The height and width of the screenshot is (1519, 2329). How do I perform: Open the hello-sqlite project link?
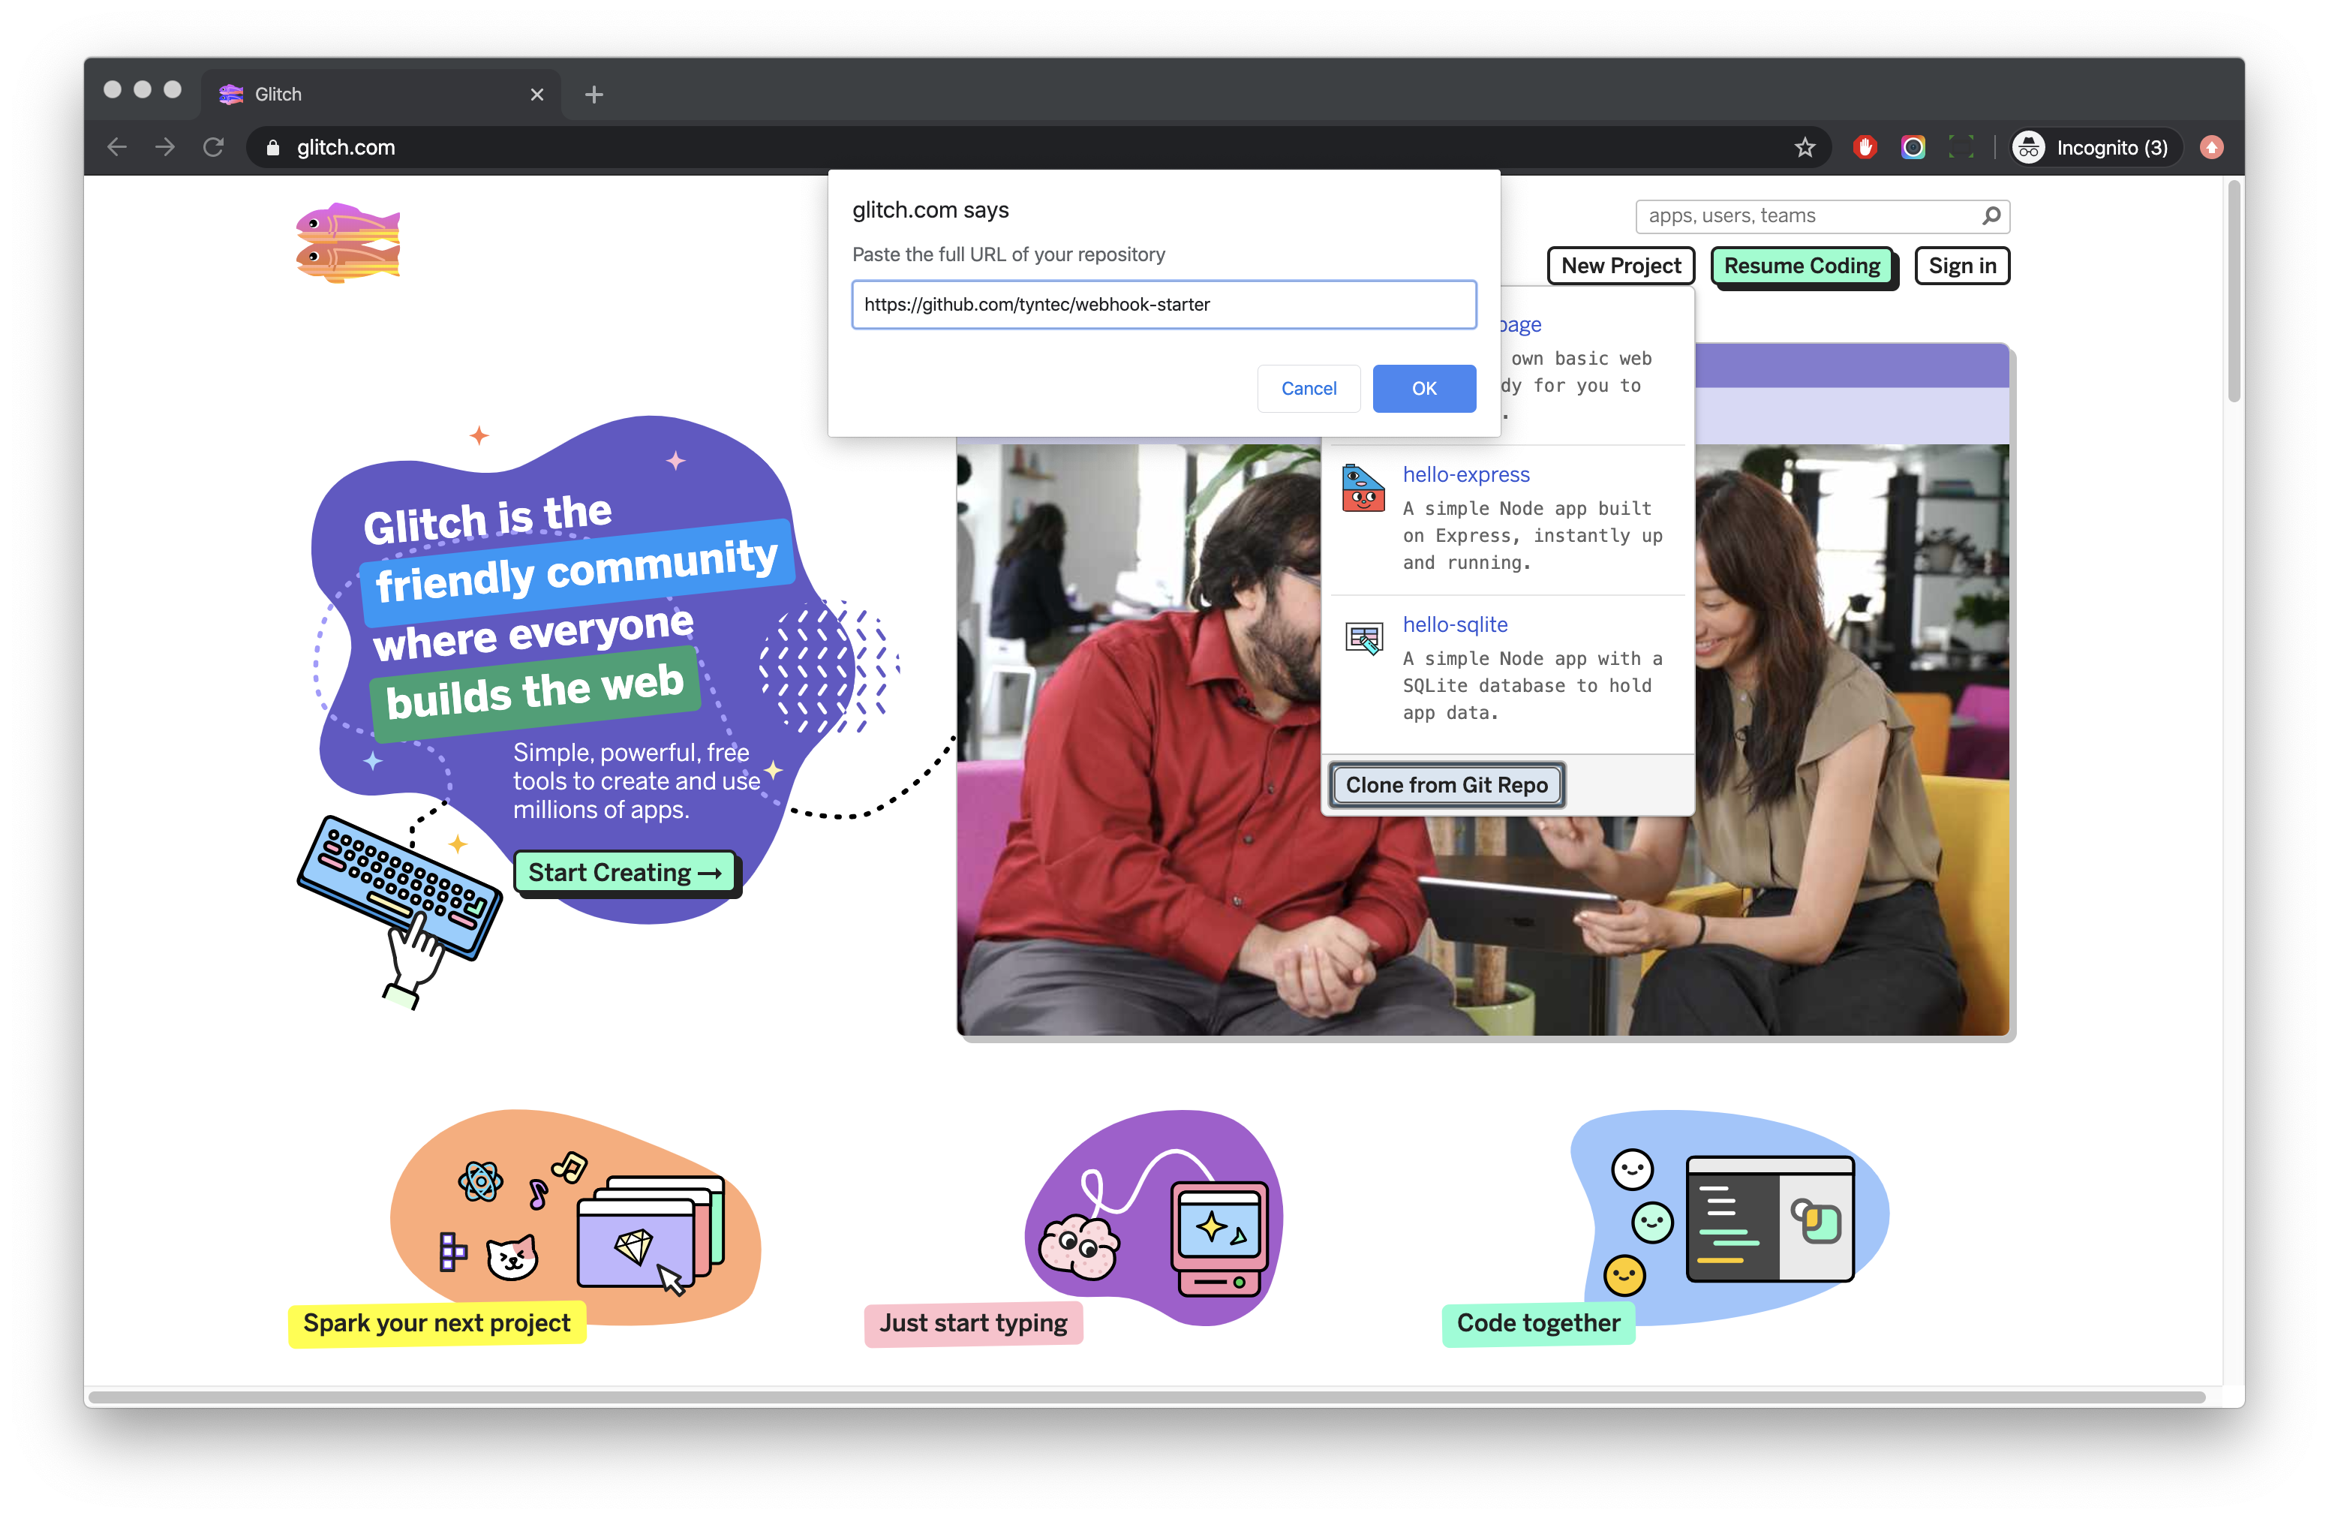click(x=1455, y=624)
